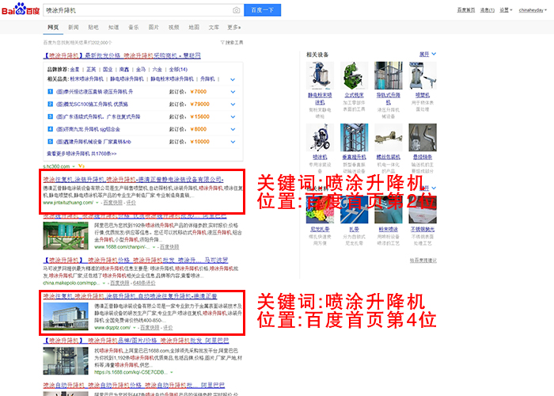Screen dimensions: 554x396
Task: Open the 导轨式升降机 equipment thumbnail
Action: 389,75
